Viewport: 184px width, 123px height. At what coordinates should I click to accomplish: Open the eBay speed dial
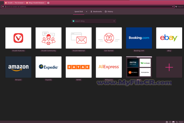click(x=169, y=38)
